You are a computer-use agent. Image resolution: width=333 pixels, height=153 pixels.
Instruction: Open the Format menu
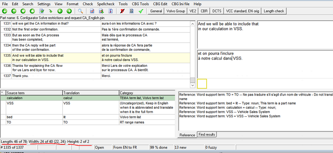pos(72,4)
